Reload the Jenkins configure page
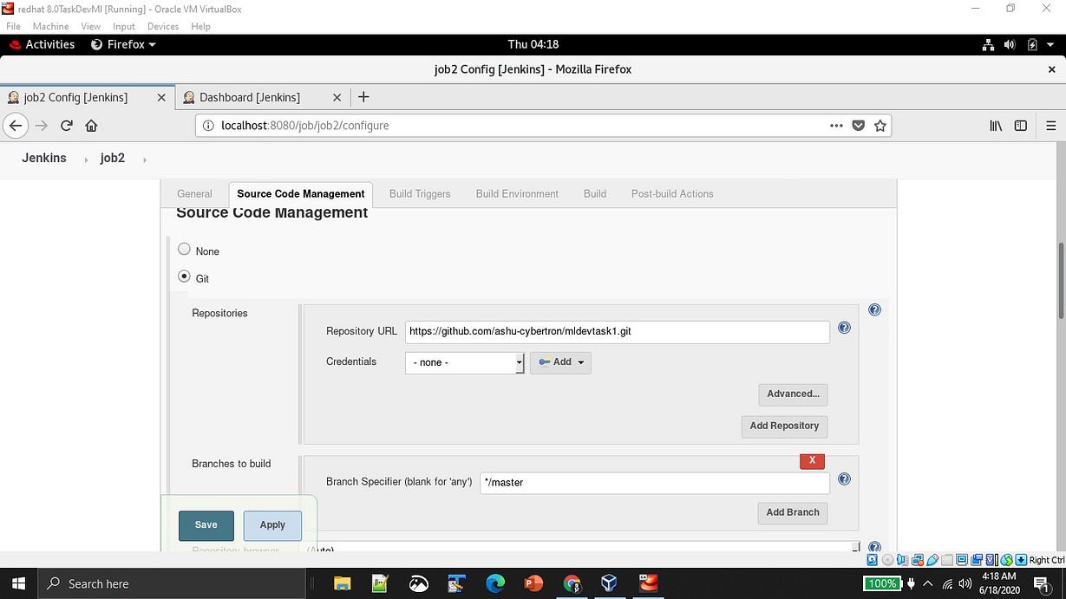The image size is (1066, 599). click(67, 126)
